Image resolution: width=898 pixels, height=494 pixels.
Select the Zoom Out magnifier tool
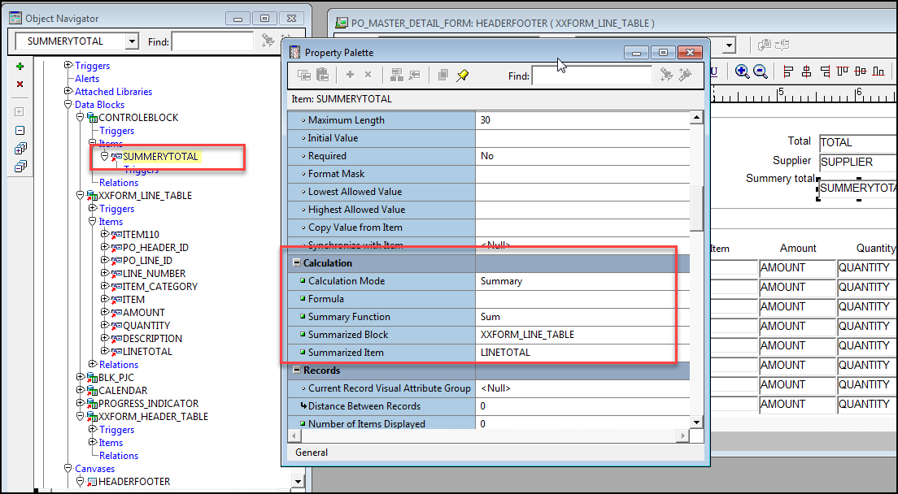coord(760,71)
